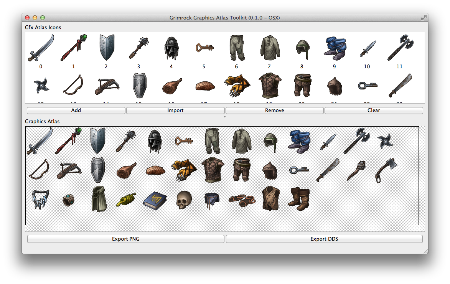Pick the green pants icon numbered 6
The width and height of the screenshot is (450, 284).
[x=237, y=48]
